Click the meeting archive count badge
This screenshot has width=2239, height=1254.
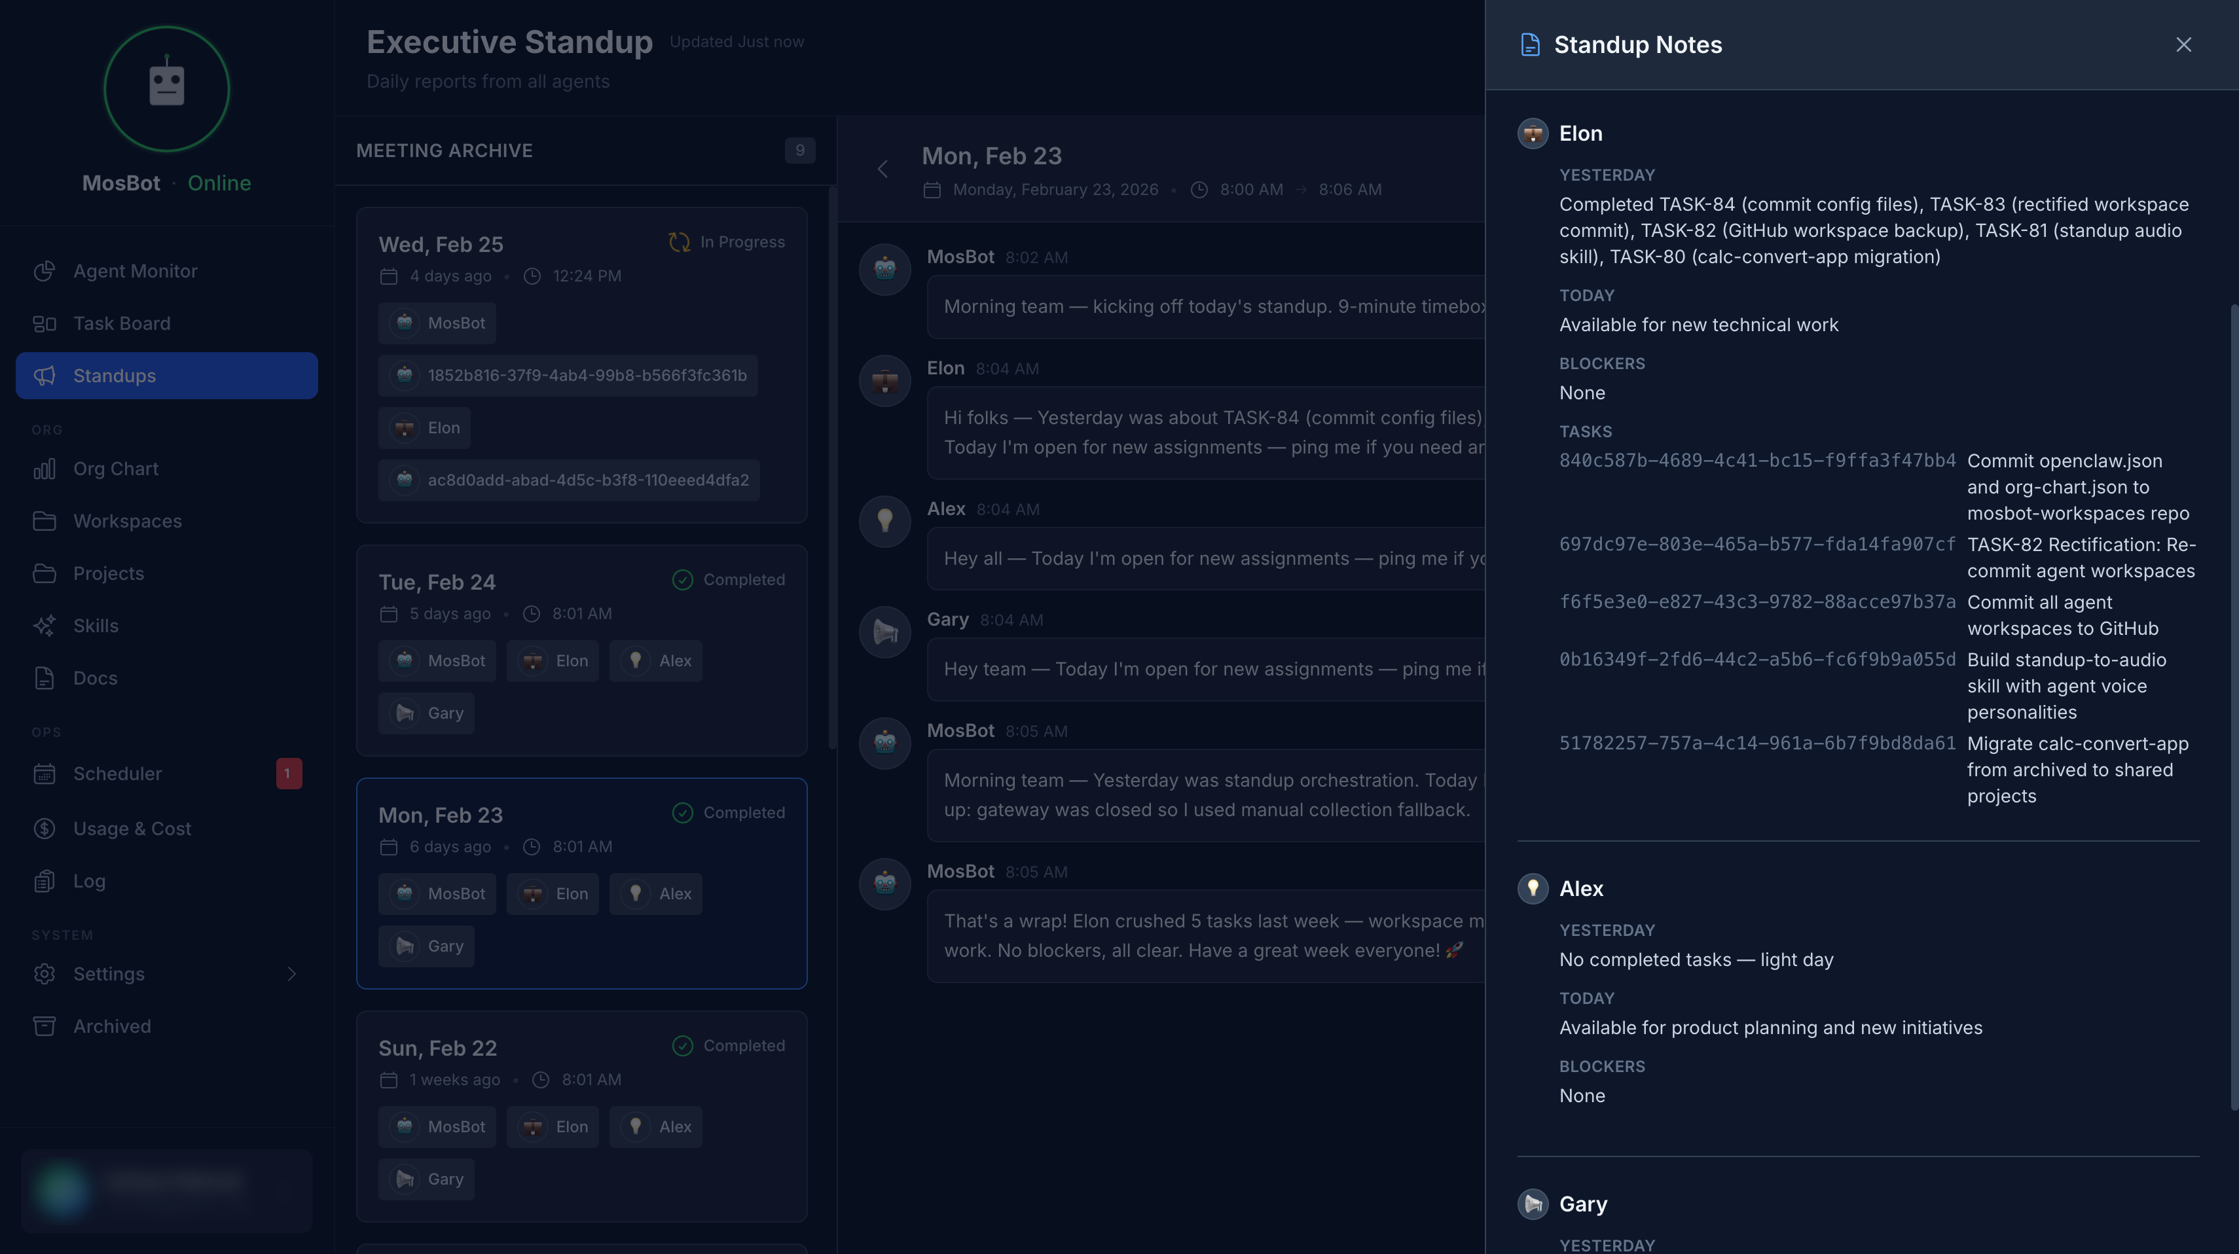(799, 149)
